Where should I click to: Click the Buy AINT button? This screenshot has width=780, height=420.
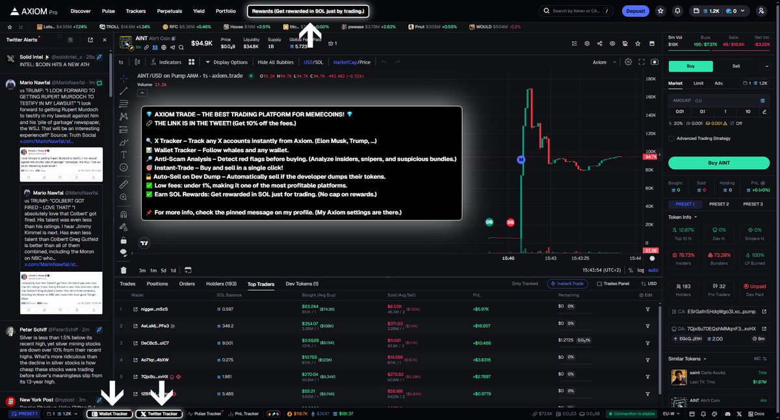718,163
